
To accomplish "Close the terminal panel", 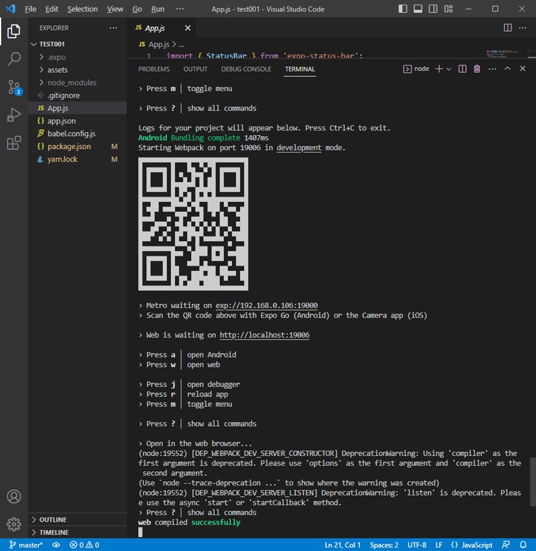I will [522, 68].
